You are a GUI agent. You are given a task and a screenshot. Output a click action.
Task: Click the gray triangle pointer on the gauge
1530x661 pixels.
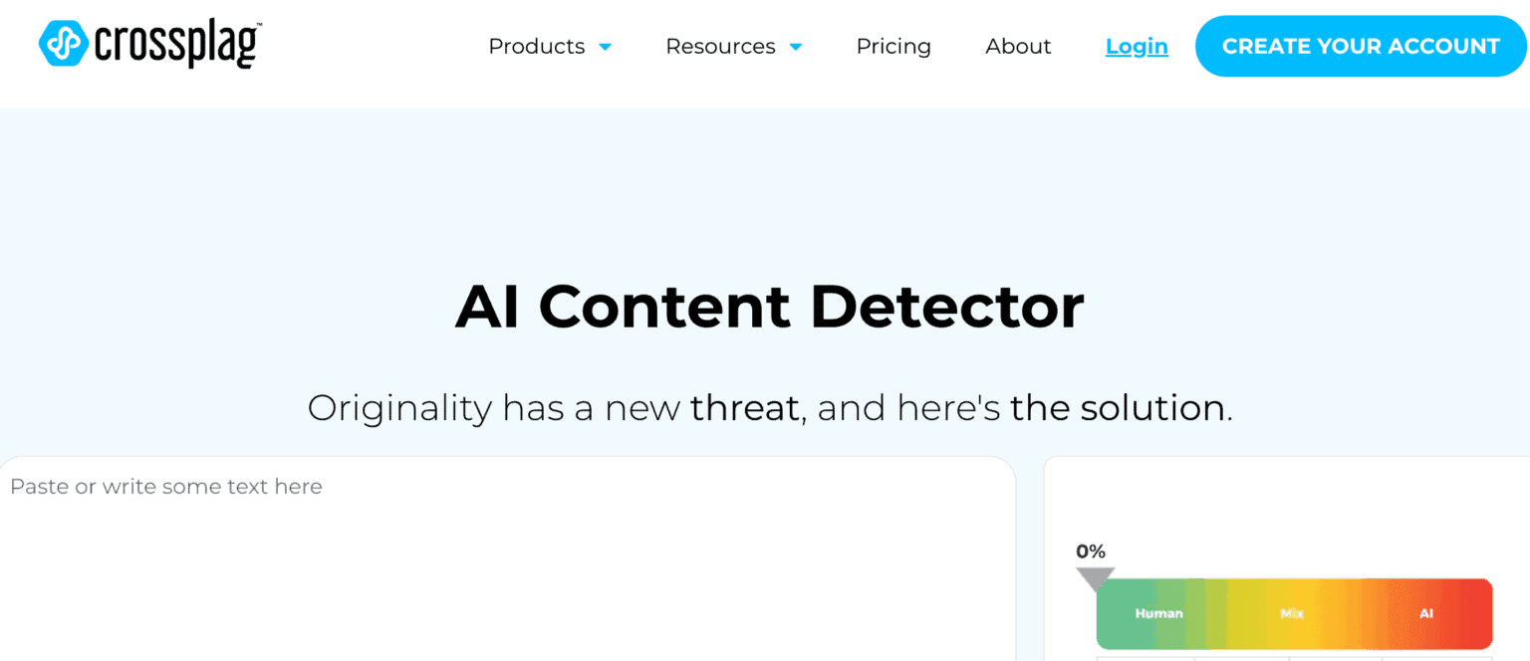pos(1095,579)
